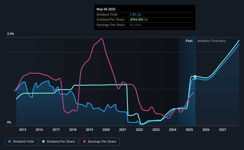Click the May 06 2025 tooltip date
This screenshot has height=150, width=244.
(106, 9)
